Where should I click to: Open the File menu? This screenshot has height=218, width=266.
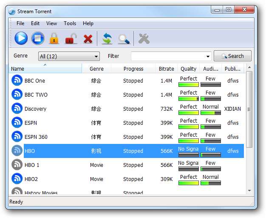20,23
